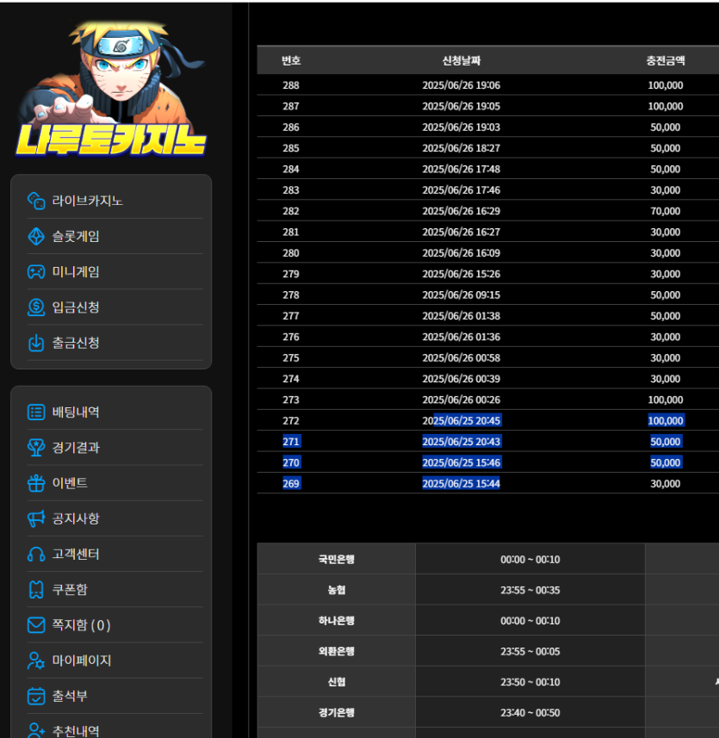Open the 쿠폰함 coupon box menu
719x738 pixels.
[x=69, y=590]
